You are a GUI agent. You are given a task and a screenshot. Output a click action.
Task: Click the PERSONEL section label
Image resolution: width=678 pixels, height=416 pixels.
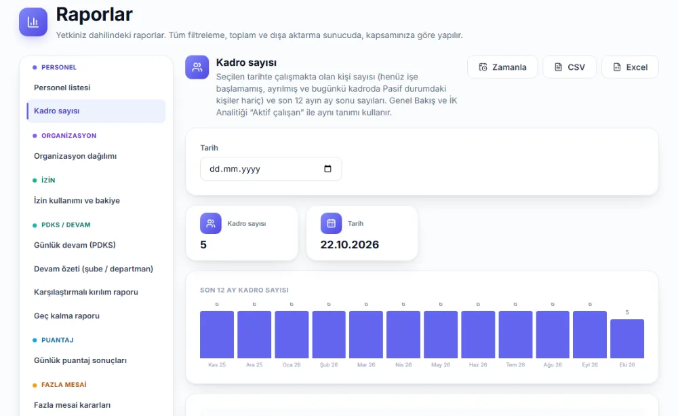click(x=59, y=68)
